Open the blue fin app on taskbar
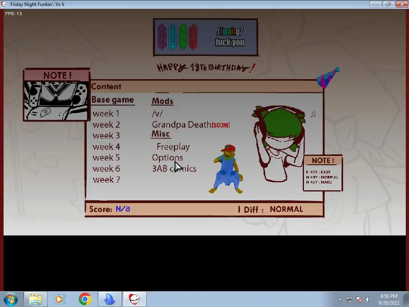 pos(109,299)
